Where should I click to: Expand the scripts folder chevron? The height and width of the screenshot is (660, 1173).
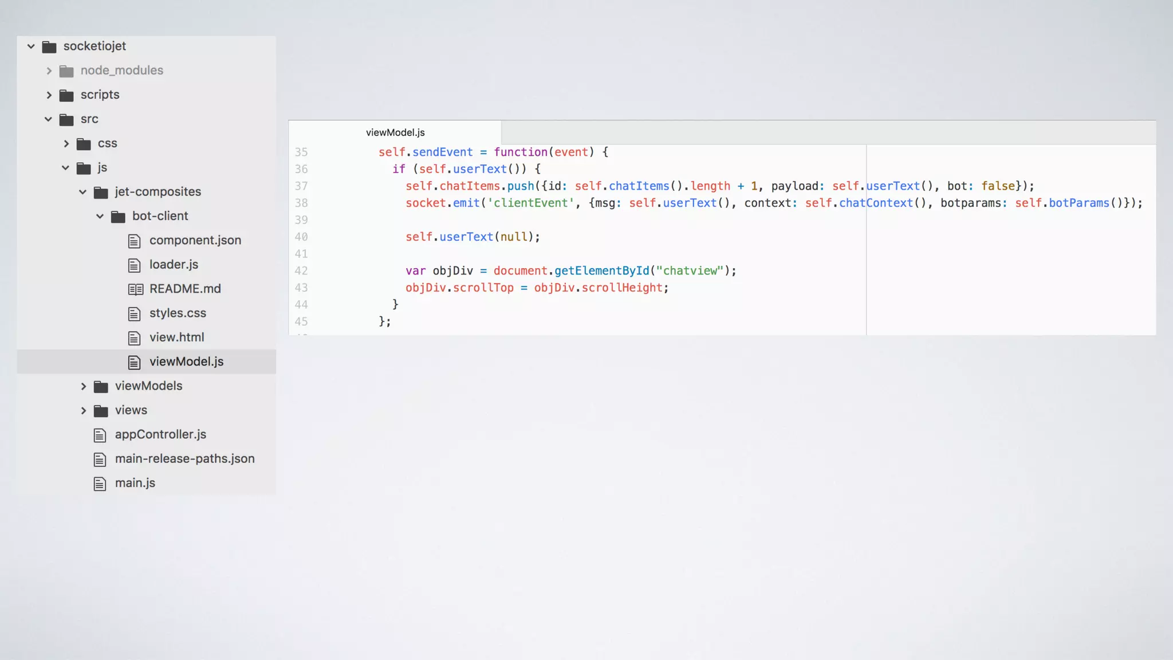pos(49,95)
